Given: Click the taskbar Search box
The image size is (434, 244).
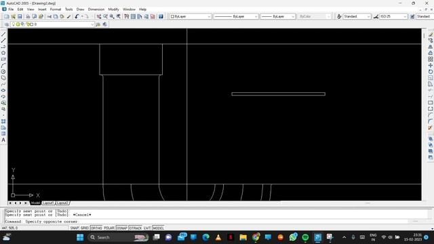Looking at the screenshot, I should (118, 237).
